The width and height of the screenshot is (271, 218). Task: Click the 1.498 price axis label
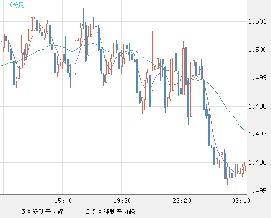(x=257, y=106)
